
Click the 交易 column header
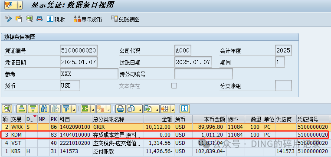[x=17, y=119]
